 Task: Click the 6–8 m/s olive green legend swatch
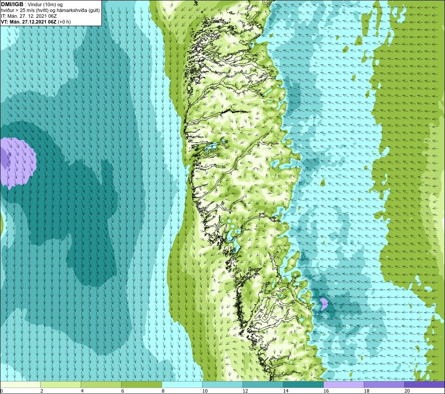(x=142, y=384)
